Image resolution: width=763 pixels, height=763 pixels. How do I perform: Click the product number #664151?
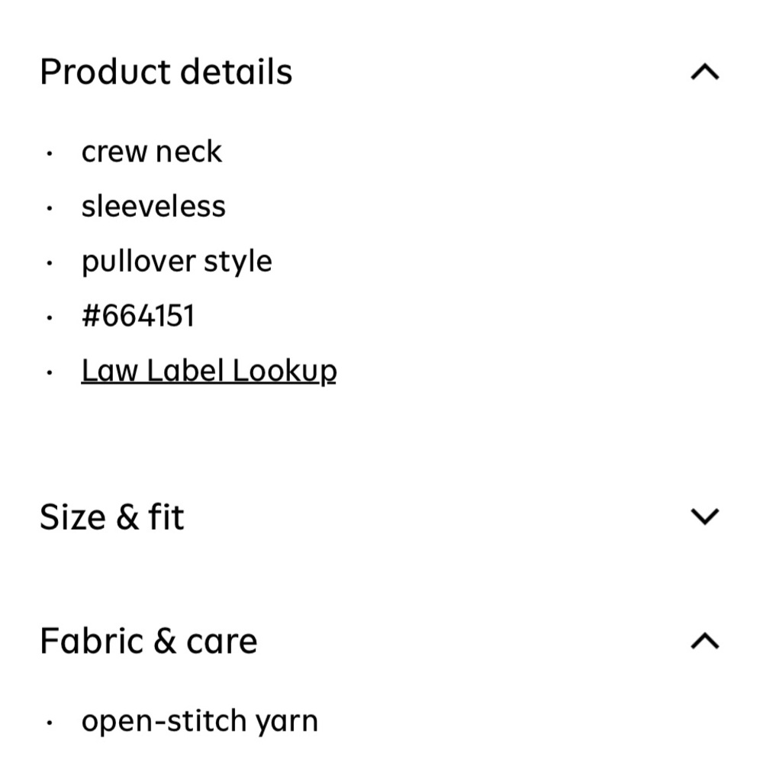pyautogui.click(x=138, y=316)
